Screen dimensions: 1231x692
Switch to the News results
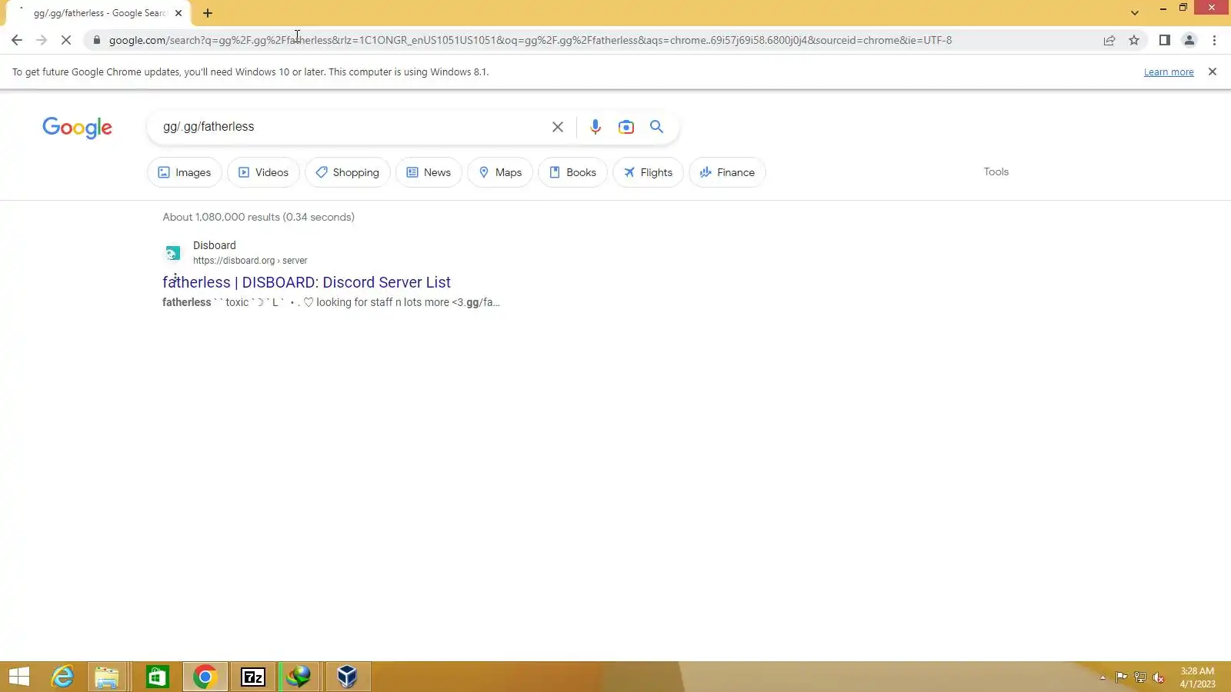[429, 172]
